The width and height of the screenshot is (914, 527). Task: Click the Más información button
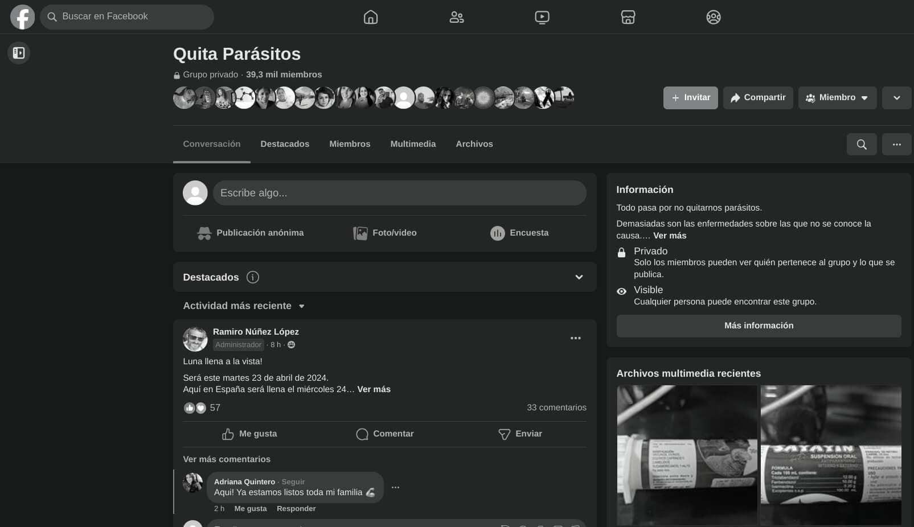(759, 326)
